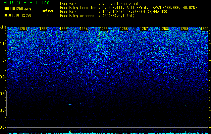
Task: Click the Receiver label
Action: coord(68,12)
